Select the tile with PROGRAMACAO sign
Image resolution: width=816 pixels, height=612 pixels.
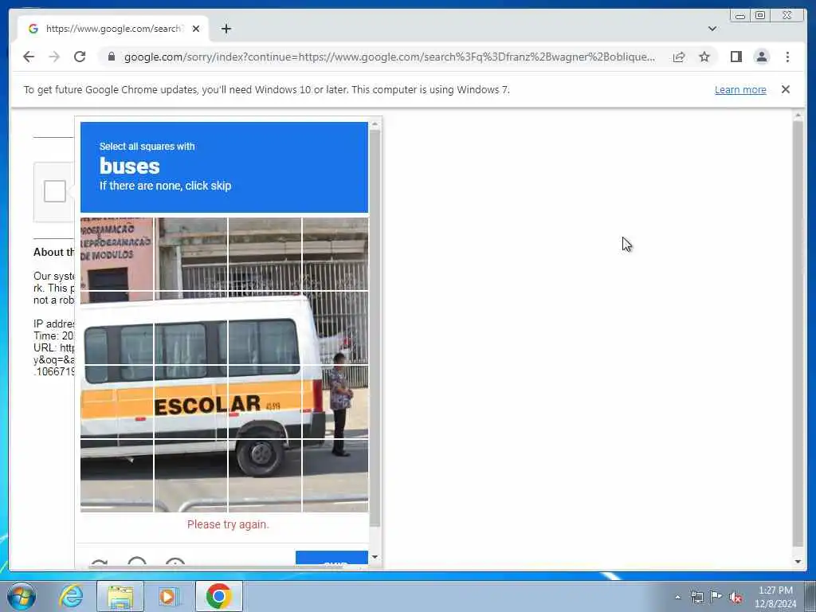(117, 254)
